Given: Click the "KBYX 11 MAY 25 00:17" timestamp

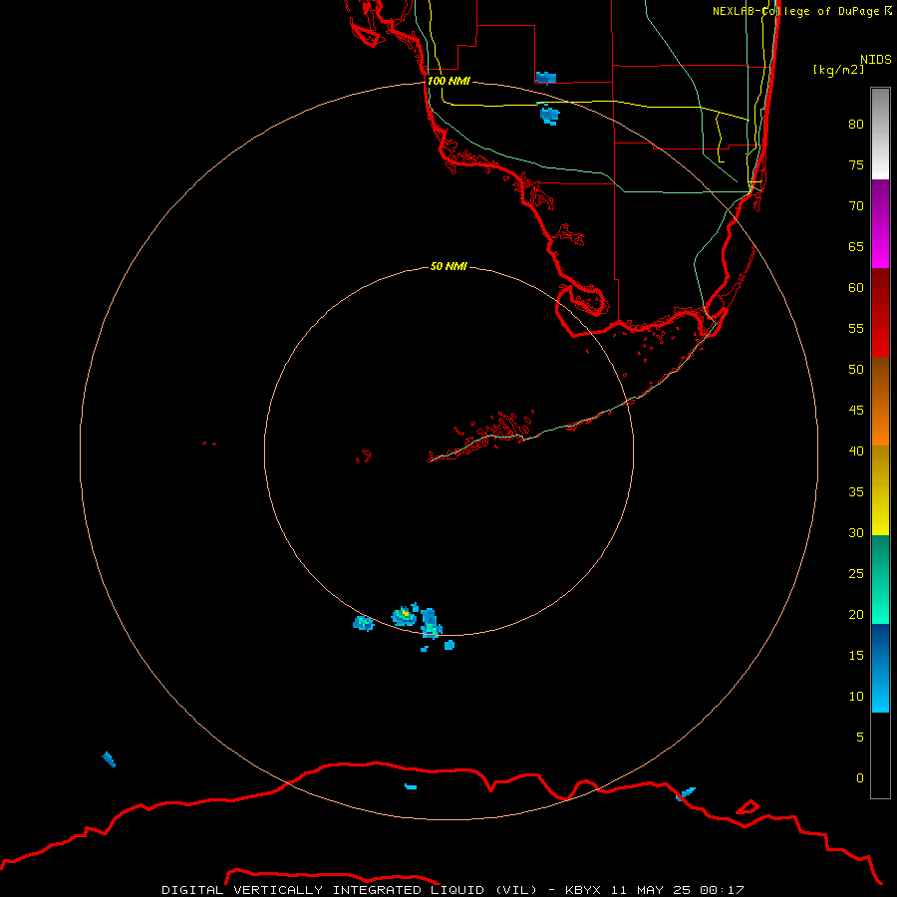Looking at the screenshot, I should click(655, 890).
